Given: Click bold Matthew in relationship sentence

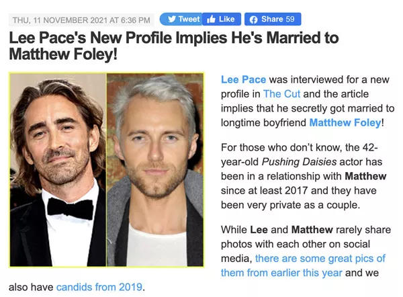Looking at the screenshot, I should click(365, 176).
